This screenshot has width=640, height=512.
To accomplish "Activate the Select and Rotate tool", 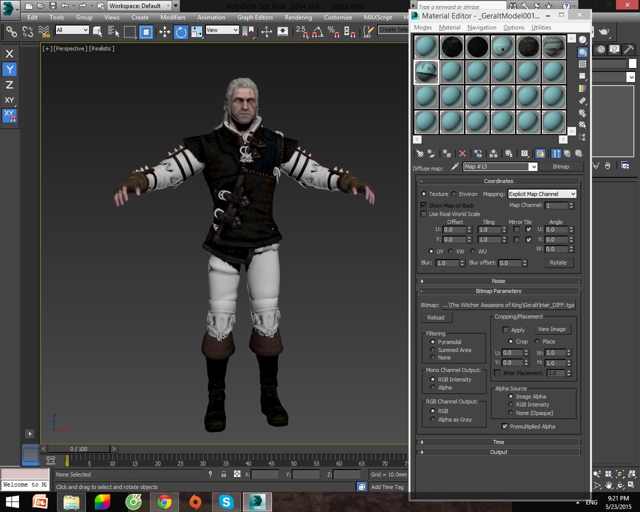I will (180, 32).
